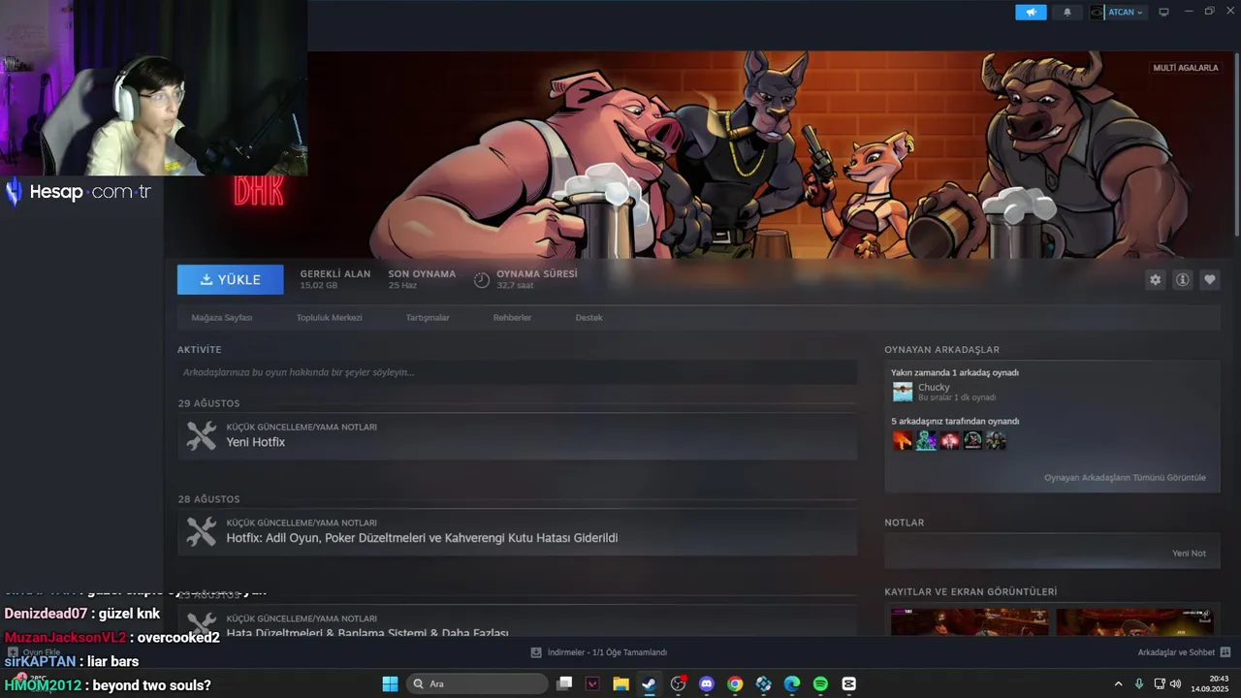This screenshot has height=698, width=1241.
Task: Open File Explorer from taskbar
Action: click(620, 684)
